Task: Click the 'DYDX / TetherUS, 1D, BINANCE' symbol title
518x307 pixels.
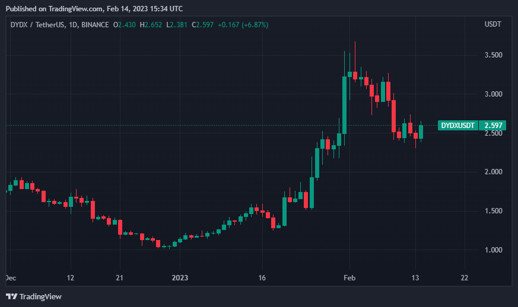Action: (x=59, y=25)
